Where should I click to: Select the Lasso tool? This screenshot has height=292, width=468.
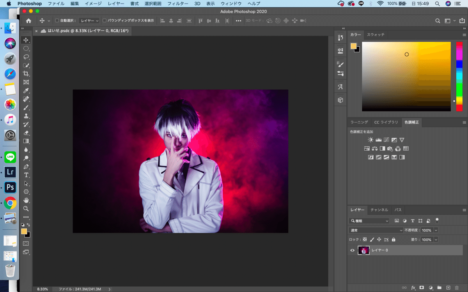click(x=26, y=57)
